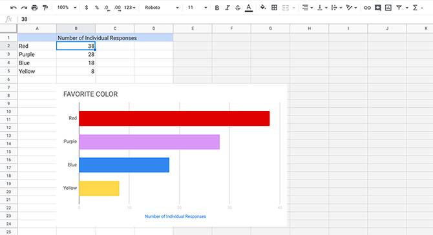
Task: Click the yellow bar in the chart
Action: [99, 189]
